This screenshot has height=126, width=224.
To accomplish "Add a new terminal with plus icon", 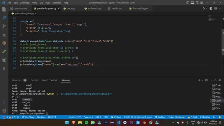I will 199,80.
